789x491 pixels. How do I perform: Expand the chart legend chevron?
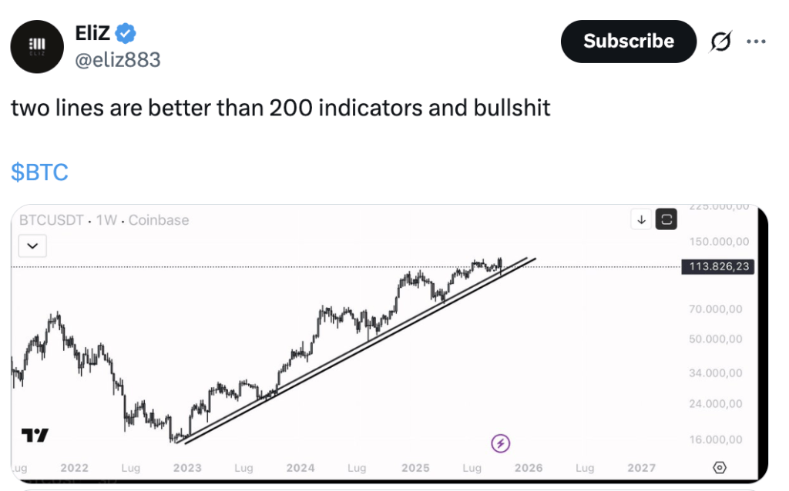point(32,246)
